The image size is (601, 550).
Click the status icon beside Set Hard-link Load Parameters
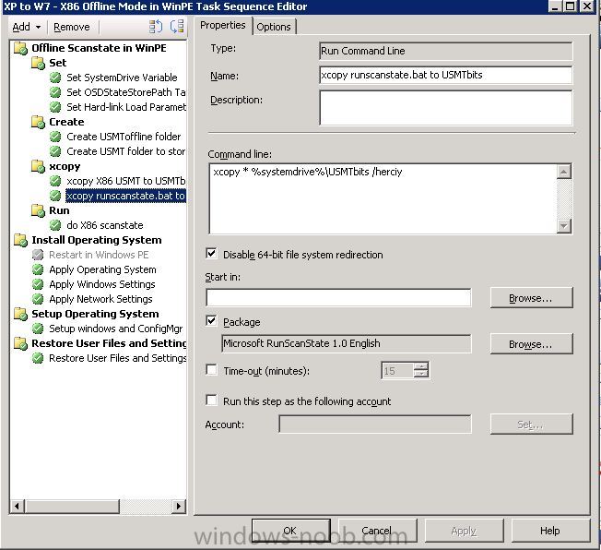click(x=55, y=107)
